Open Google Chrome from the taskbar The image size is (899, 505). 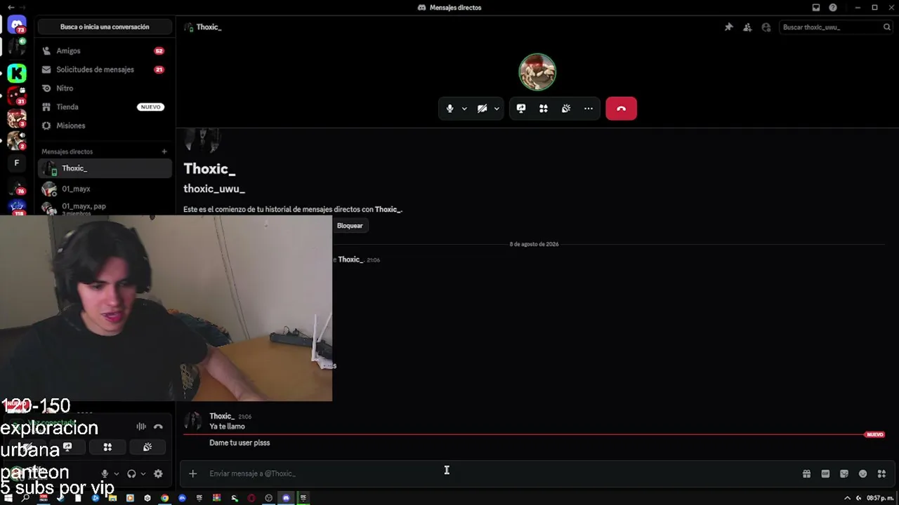coord(164,498)
